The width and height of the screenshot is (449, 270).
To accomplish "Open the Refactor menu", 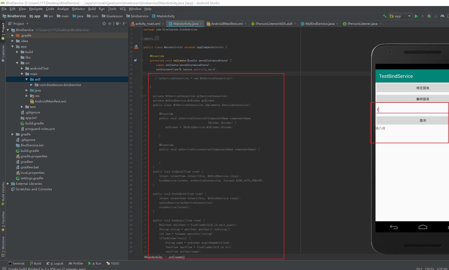I will click(78, 9).
